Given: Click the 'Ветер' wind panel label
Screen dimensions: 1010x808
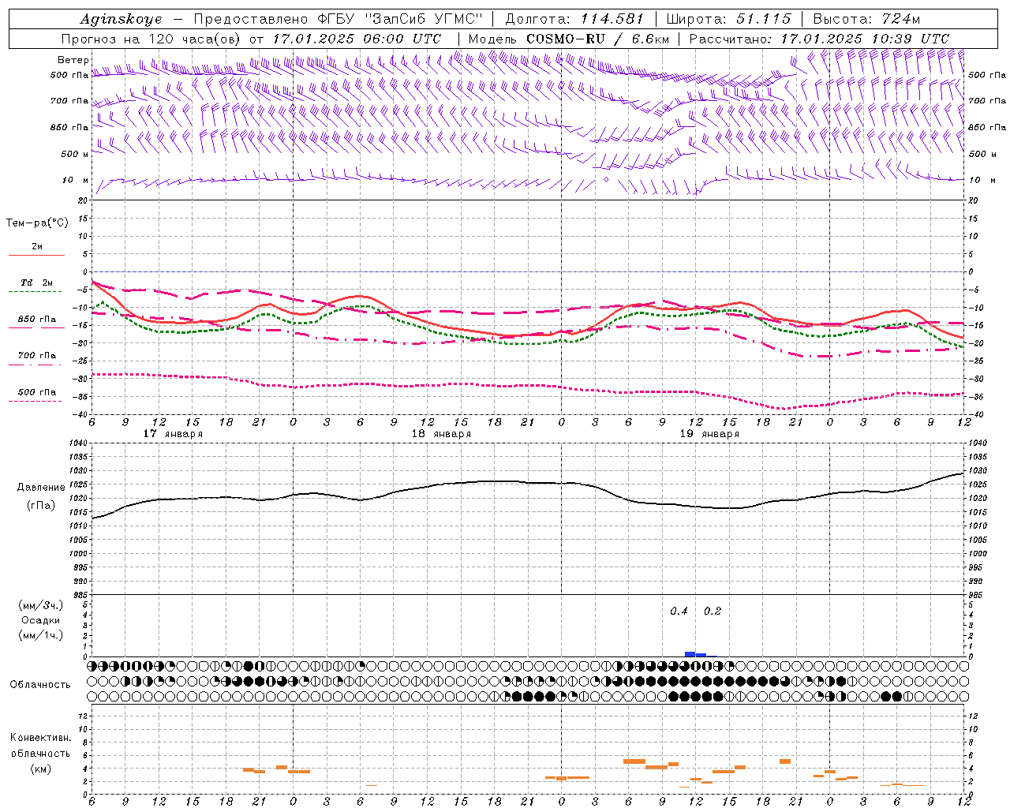Looking at the screenshot, I should click(x=73, y=60).
